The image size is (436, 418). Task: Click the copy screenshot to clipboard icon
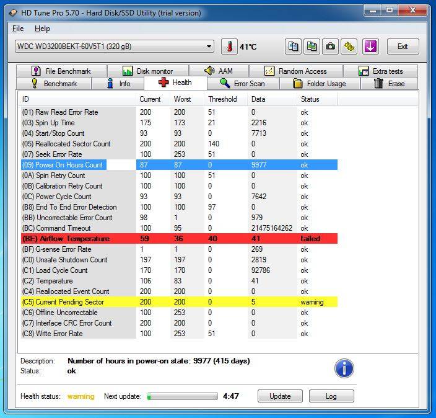coord(312,47)
